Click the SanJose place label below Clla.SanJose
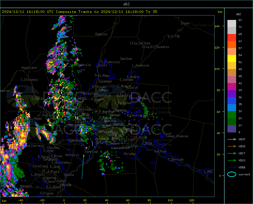This screenshot has width=253, height=204. coord(126,59)
